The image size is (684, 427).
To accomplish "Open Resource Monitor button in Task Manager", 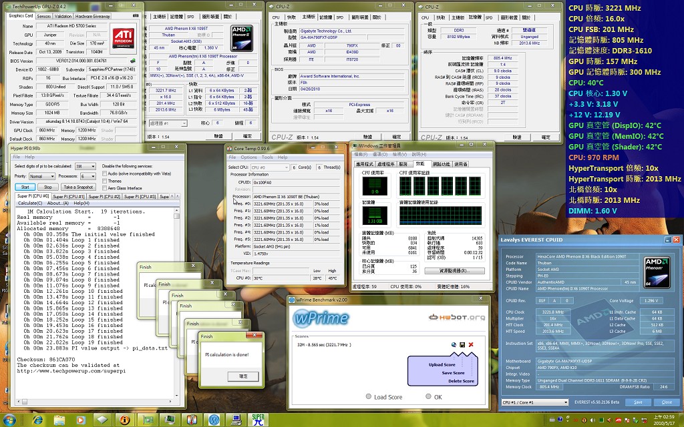I will point(454,271).
